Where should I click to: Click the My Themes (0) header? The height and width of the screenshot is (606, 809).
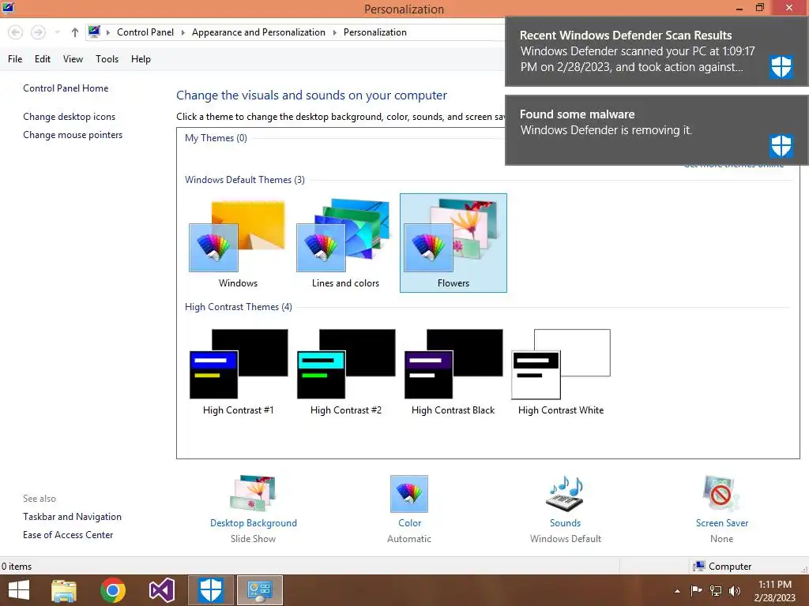[x=216, y=138]
